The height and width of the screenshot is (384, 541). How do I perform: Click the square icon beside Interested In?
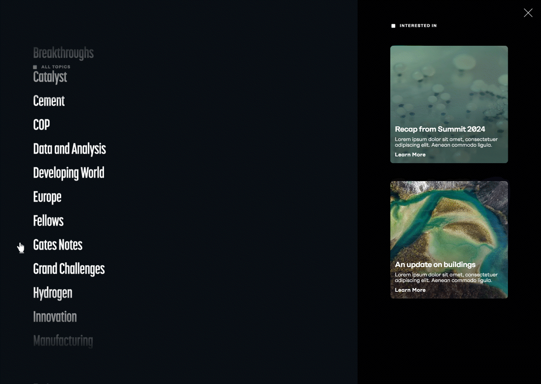[x=393, y=26]
